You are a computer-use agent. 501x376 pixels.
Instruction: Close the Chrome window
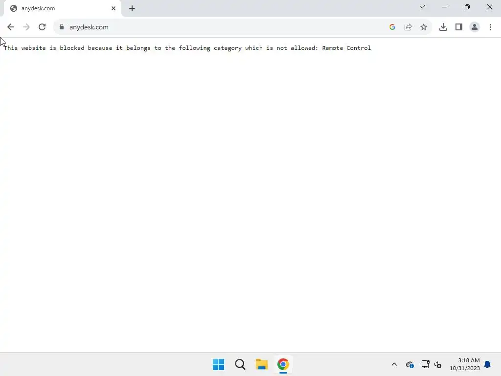coord(489,7)
